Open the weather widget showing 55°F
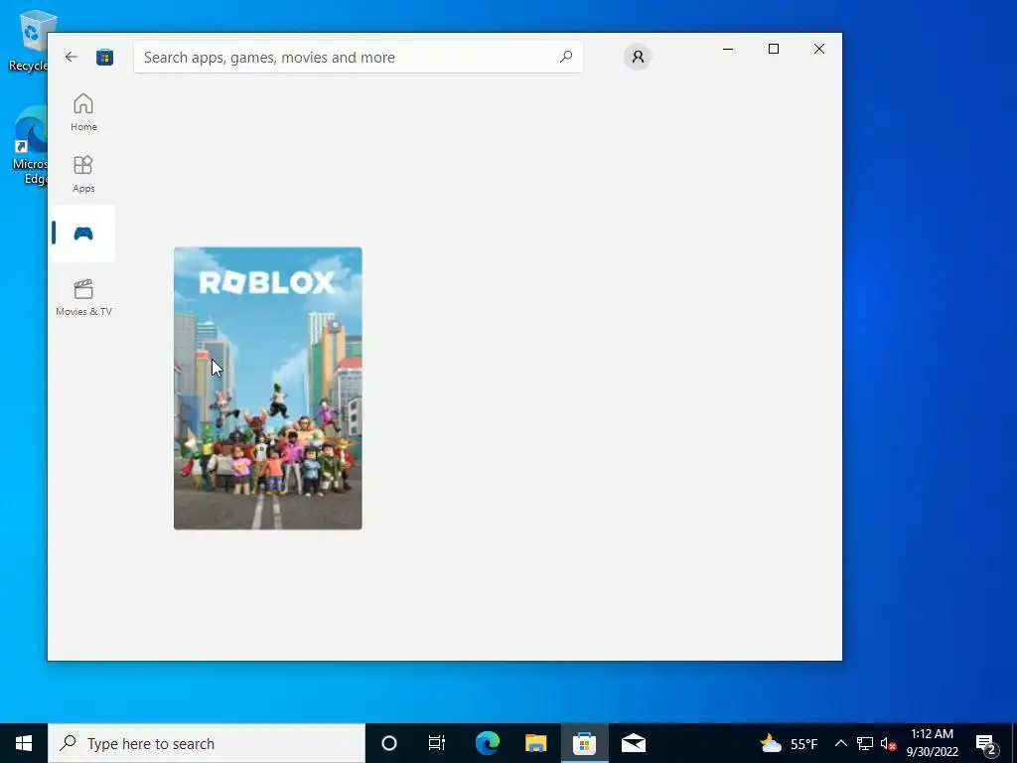 789,743
